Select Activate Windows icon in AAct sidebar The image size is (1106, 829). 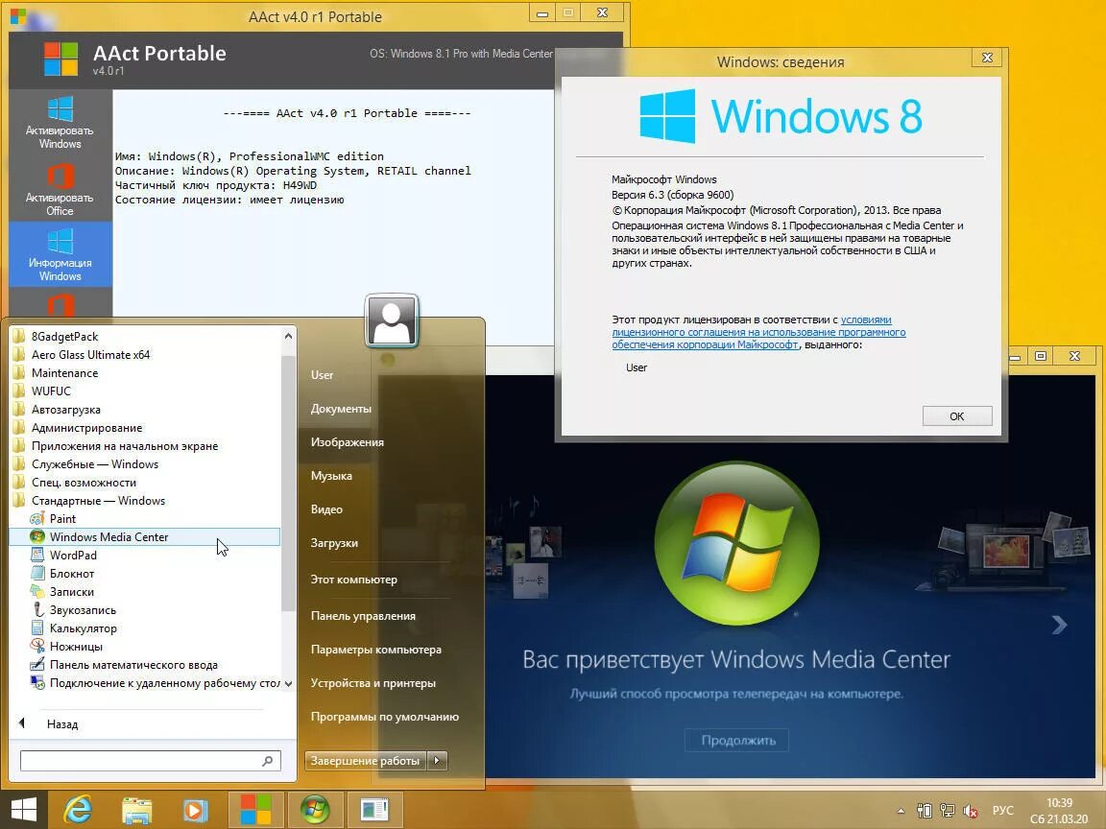(x=60, y=123)
